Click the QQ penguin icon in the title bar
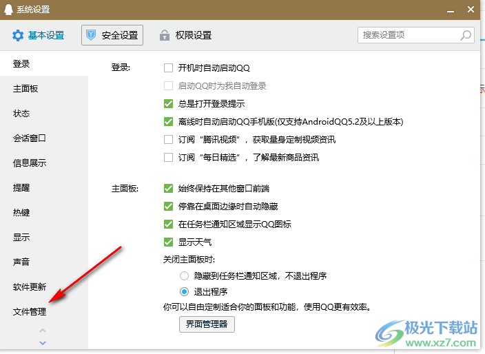 click(8, 9)
